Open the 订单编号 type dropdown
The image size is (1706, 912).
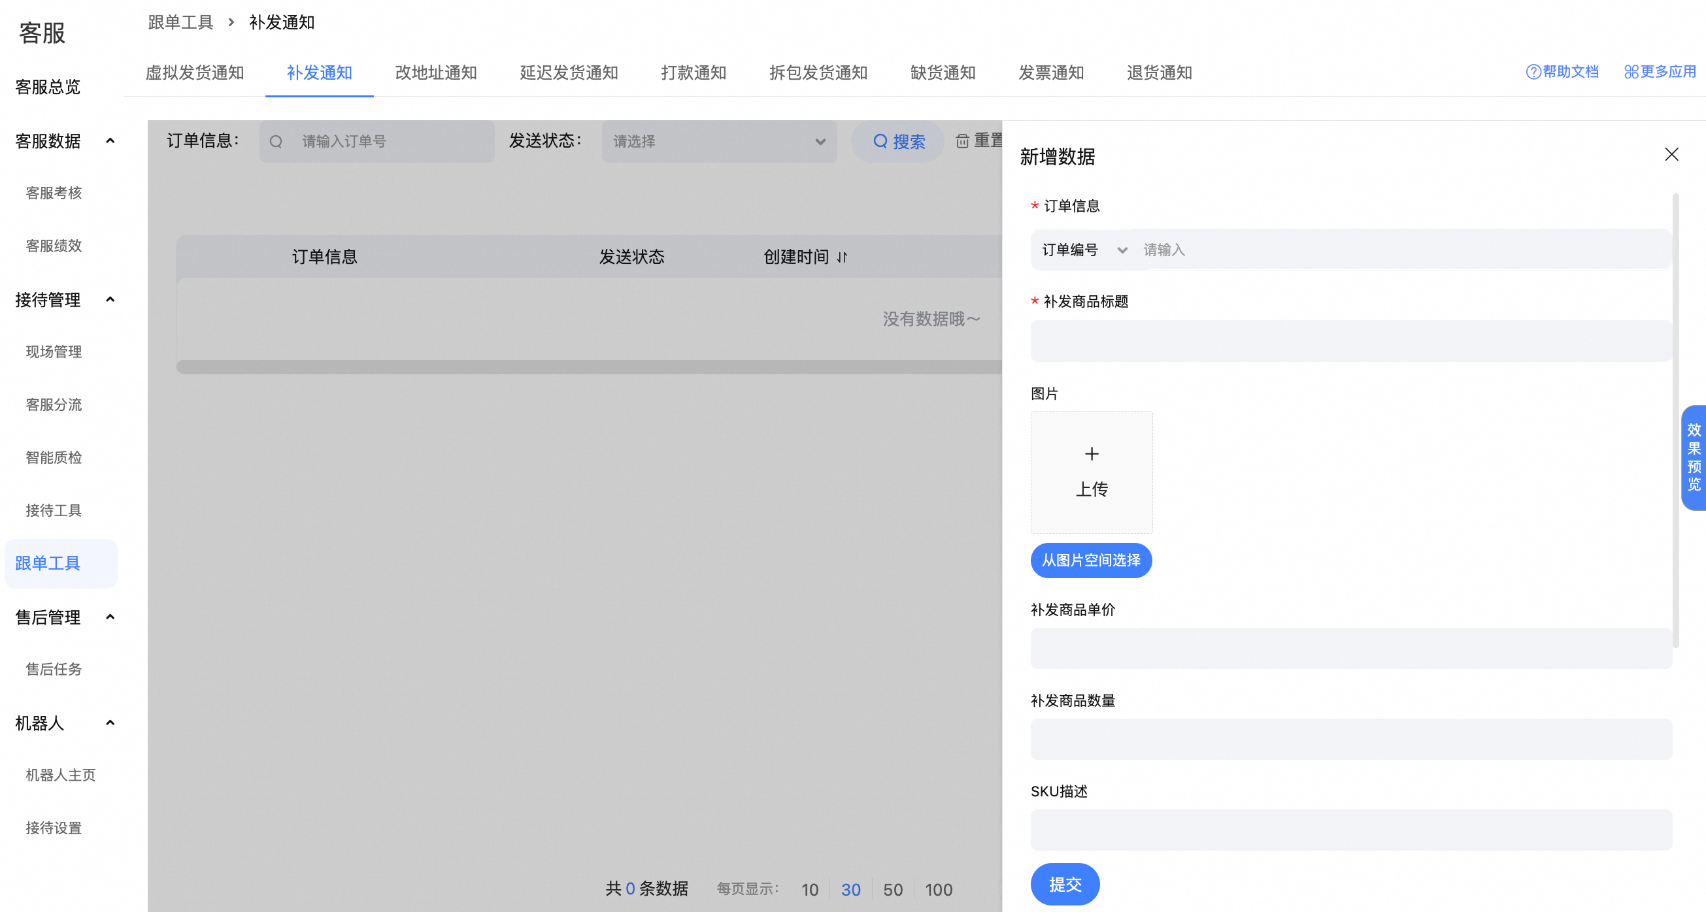click(1084, 250)
